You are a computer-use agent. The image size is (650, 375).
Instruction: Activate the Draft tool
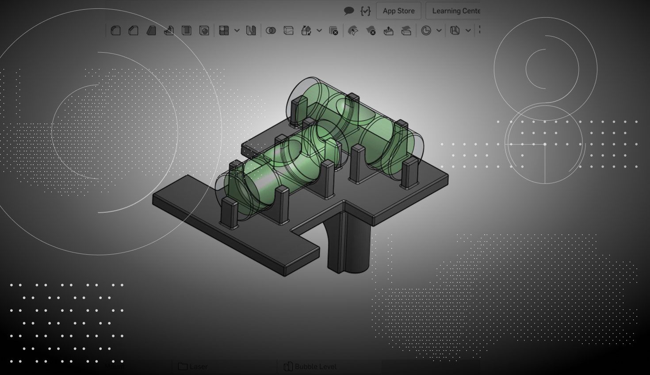[x=151, y=31]
